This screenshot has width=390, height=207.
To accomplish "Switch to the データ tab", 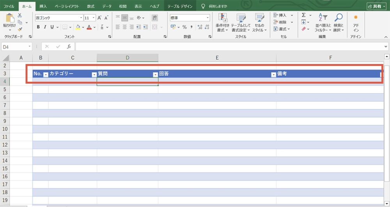I will coord(107,6).
